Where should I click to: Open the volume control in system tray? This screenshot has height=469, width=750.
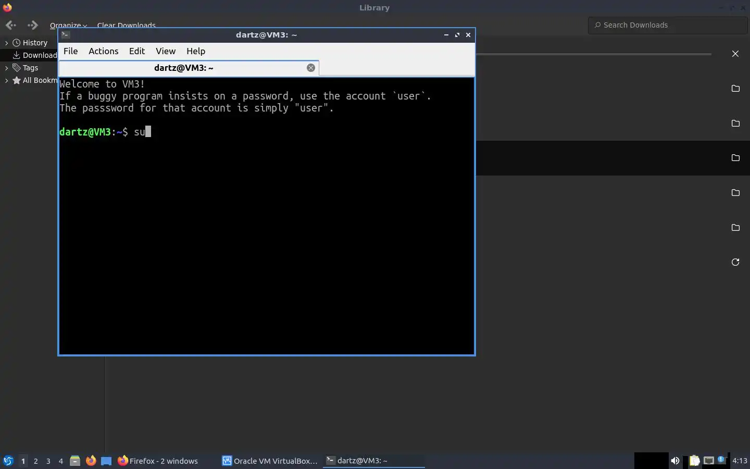tap(675, 461)
